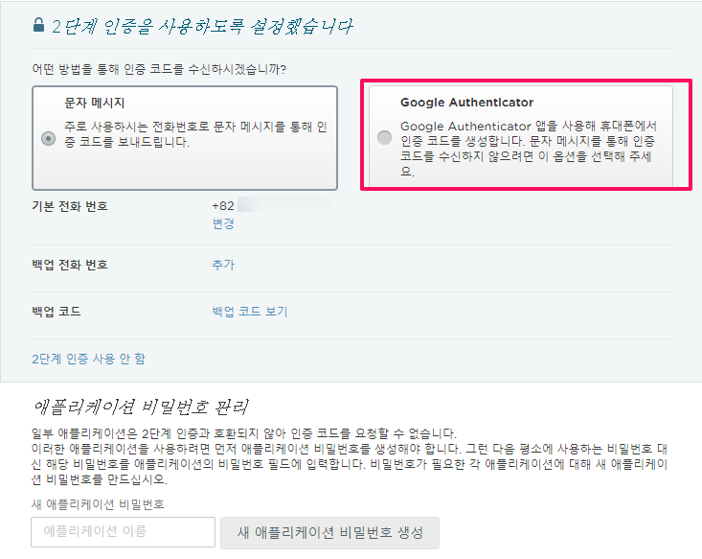
Task: Click the 2단계 인증을 사용하도록 설정했습니다 heading
Action: coord(202,27)
